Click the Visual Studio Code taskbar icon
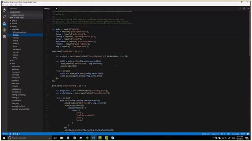Screen dimensions: 252x141 click(94, 138)
